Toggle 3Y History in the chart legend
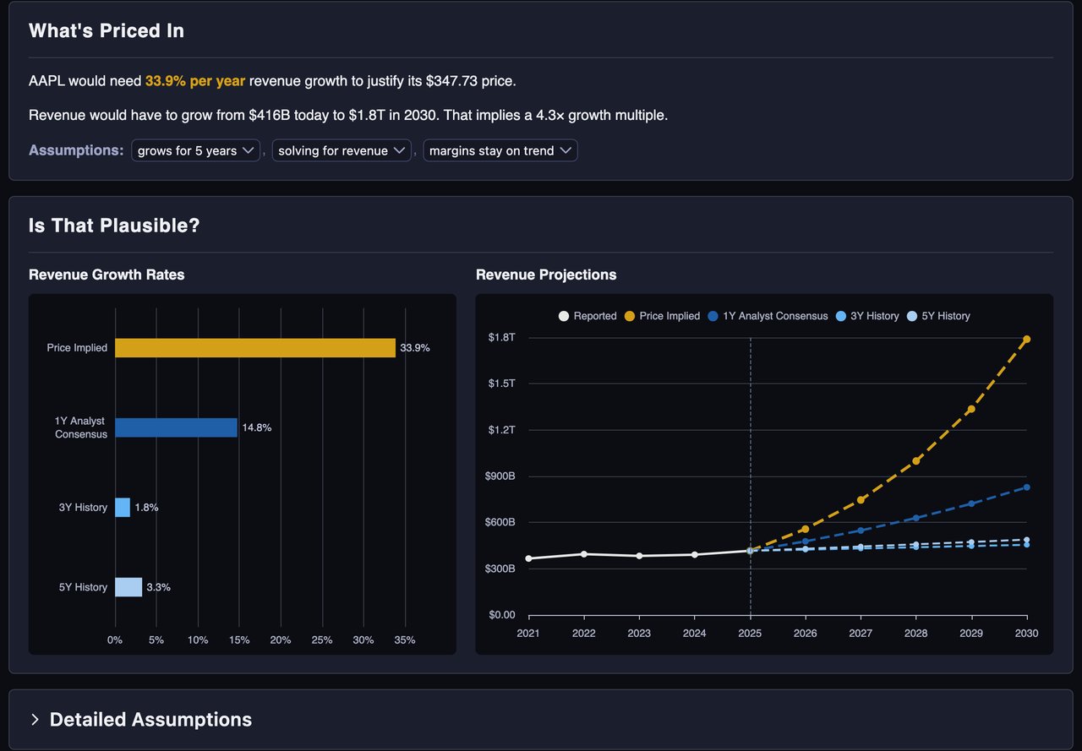The height and width of the screenshot is (751, 1082). (x=866, y=316)
